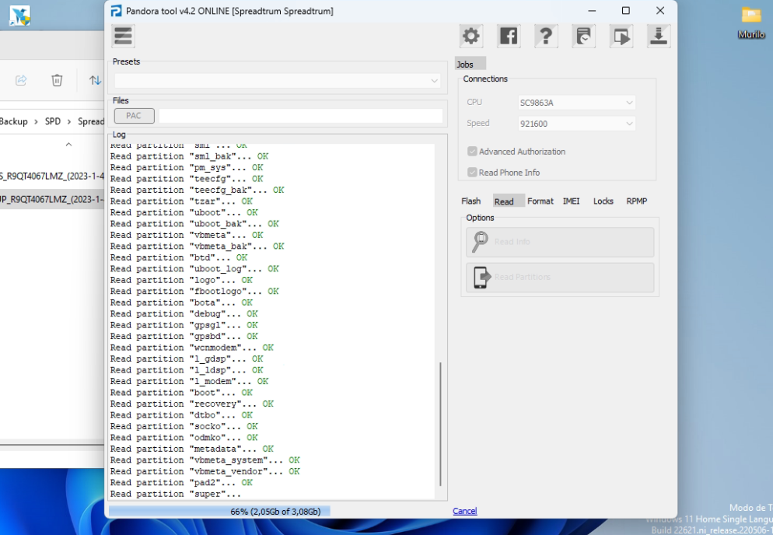Click the 66% read progress bar

pos(276,512)
